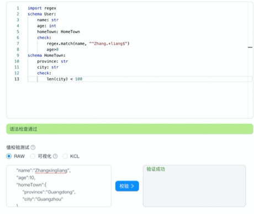
Task: Click the editor overview ruler marker
Action: click(250, 47)
